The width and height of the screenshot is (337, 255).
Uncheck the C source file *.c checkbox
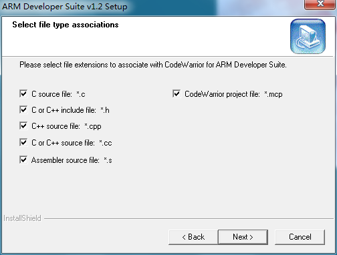[23, 93]
